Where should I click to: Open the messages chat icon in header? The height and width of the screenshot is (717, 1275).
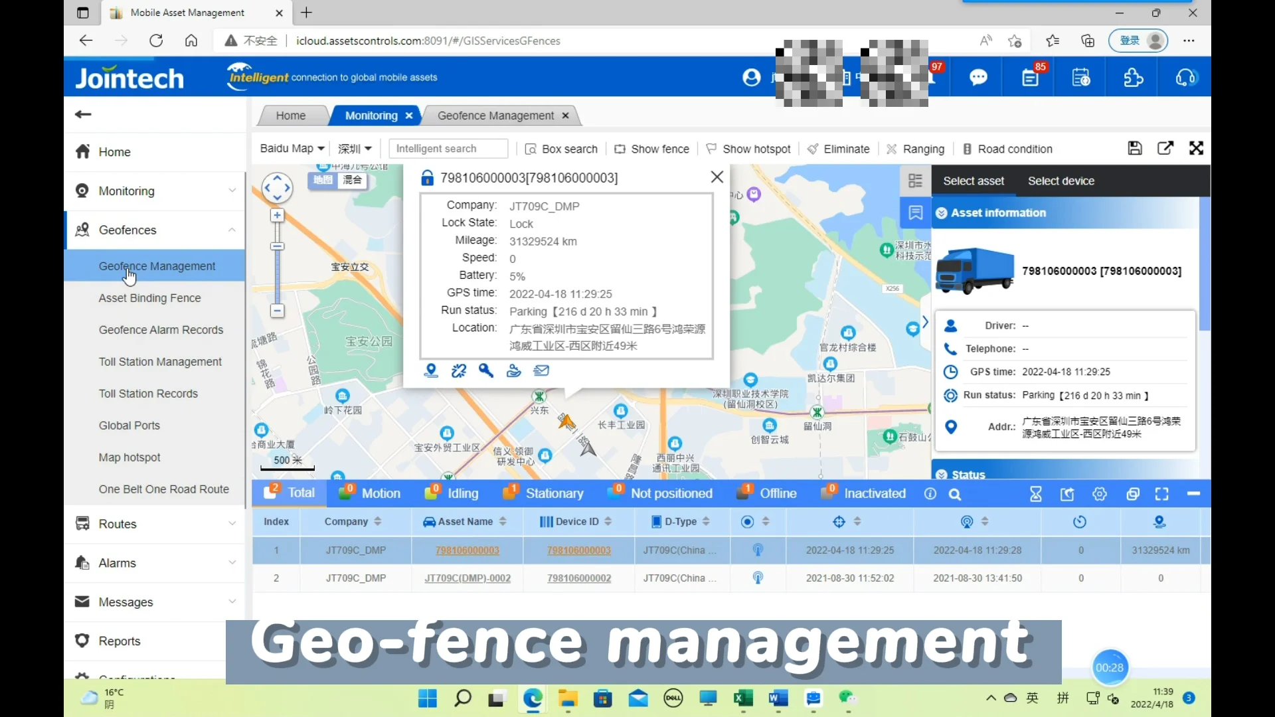(x=979, y=77)
